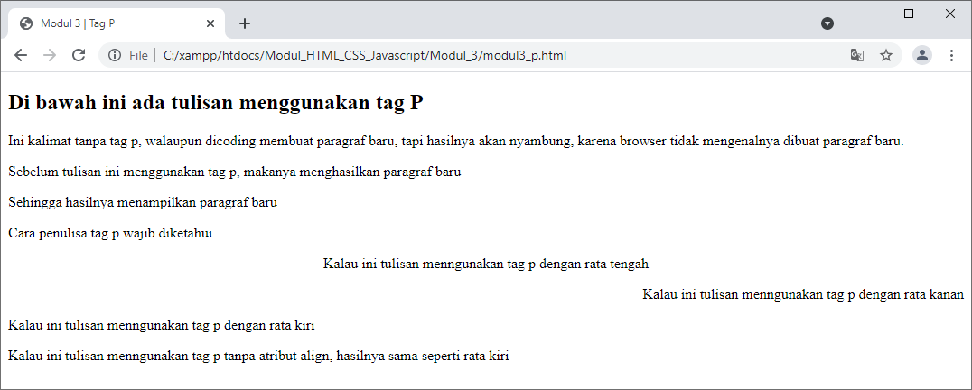Click the right-aligned "rata kanan" paragraph
The height and width of the screenshot is (390, 972).
pos(802,295)
